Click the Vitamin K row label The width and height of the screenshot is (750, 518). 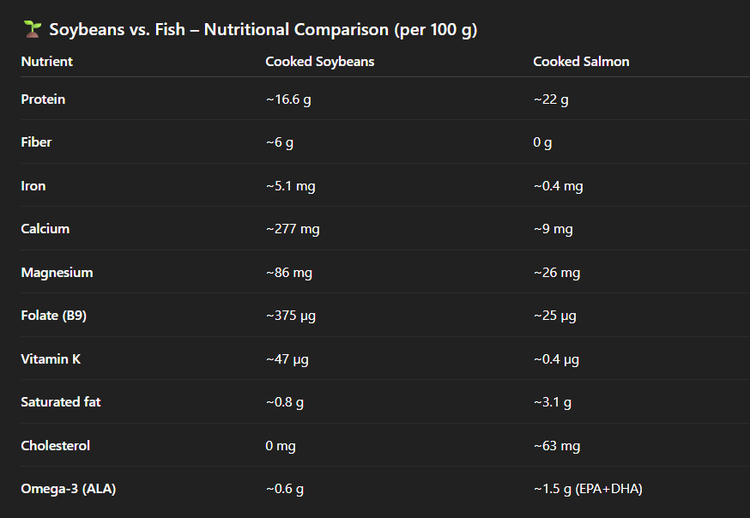tap(51, 359)
